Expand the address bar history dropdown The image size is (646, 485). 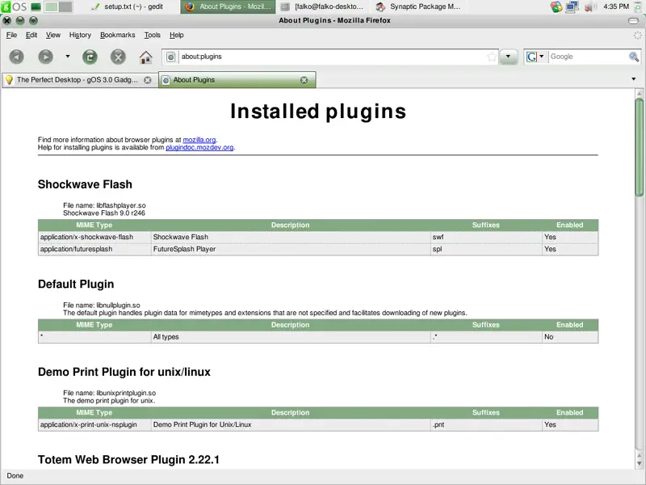point(509,57)
